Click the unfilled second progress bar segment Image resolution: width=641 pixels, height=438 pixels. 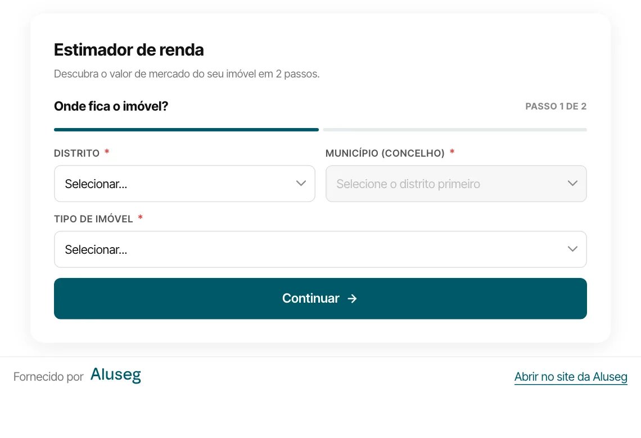click(455, 130)
